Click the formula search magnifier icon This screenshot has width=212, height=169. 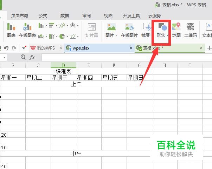[23, 57]
